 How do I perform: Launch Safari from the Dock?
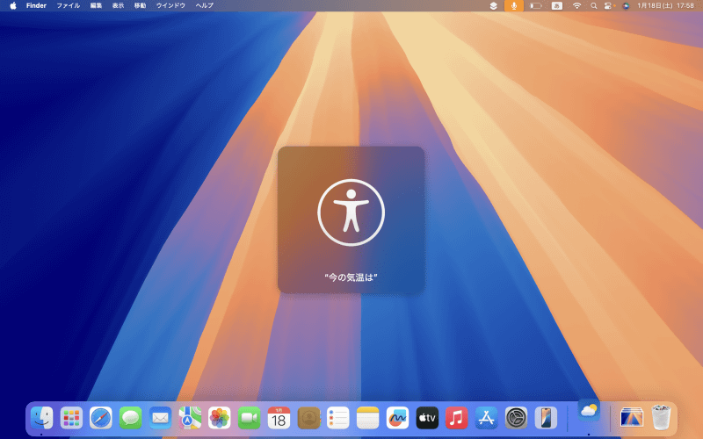tap(101, 418)
